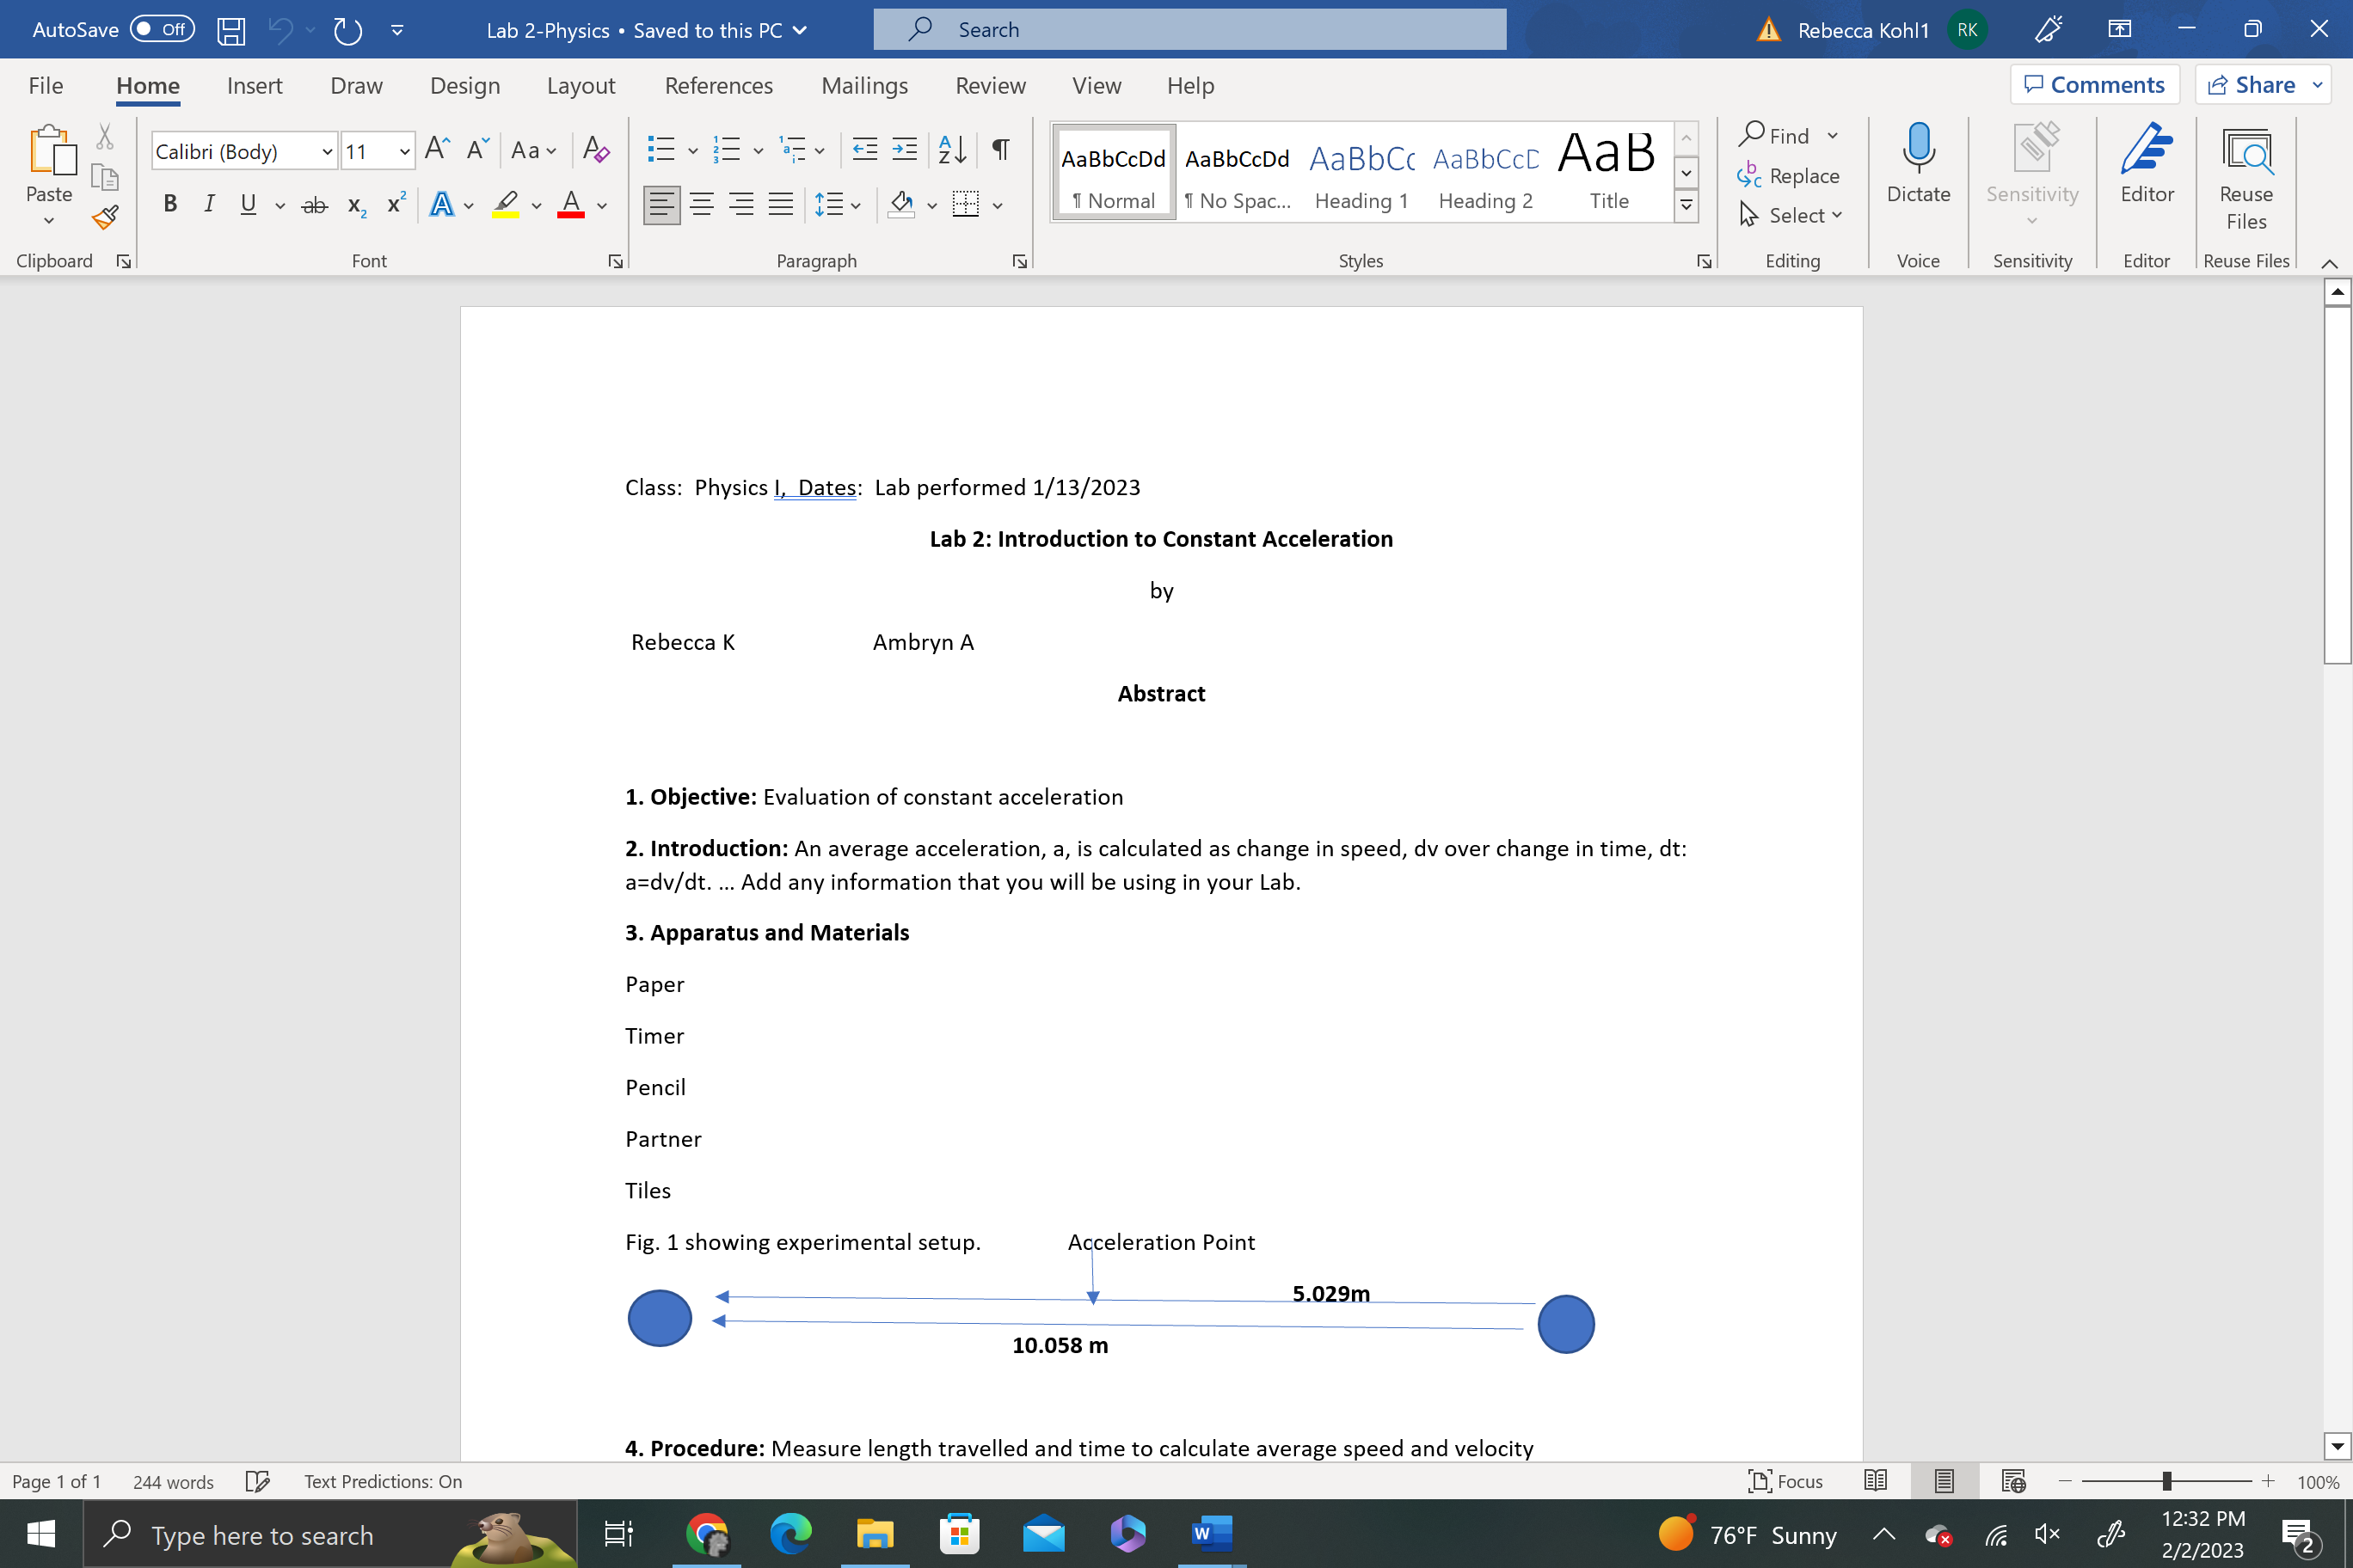Click the Strikethrough icon
The height and width of the screenshot is (1568, 2353).
tap(314, 205)
